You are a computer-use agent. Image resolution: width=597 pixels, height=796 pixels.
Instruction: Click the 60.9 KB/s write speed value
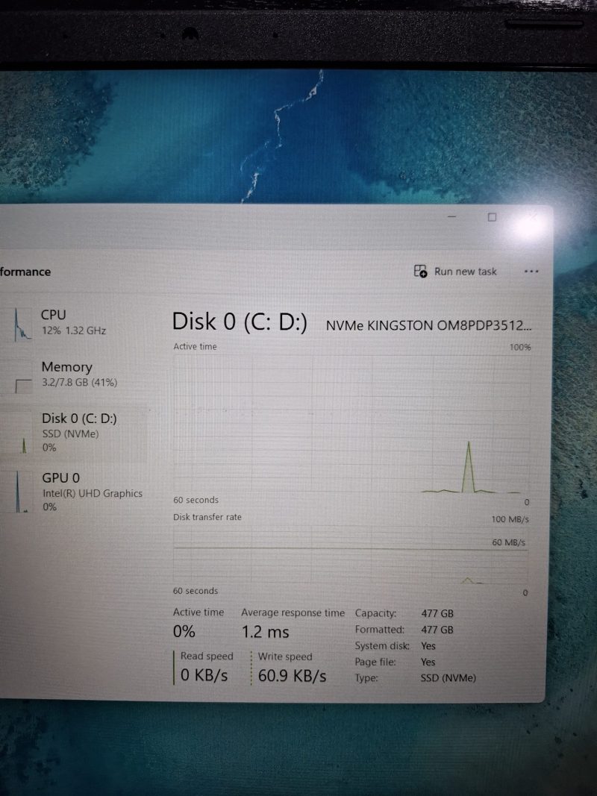(x=292, y=676)
